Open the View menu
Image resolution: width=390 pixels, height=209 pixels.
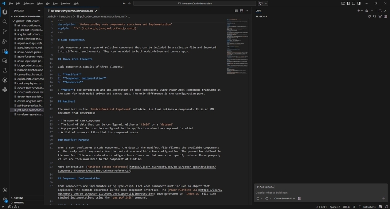pyautogui.click(x=40, y=4)
